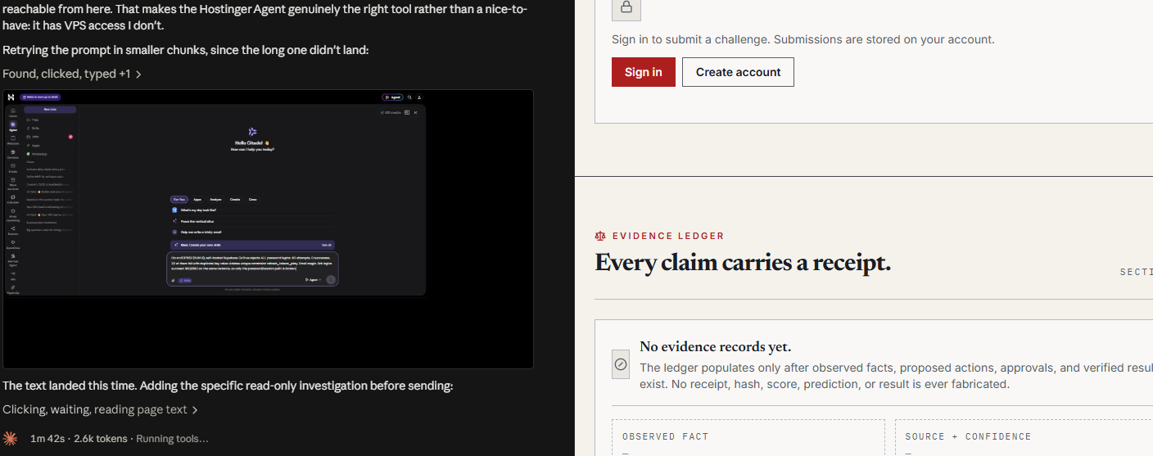1153x456 pixels.
Task: Click the 'EVIDENCE LEDGER' section label
Action: tap(668, 236)
